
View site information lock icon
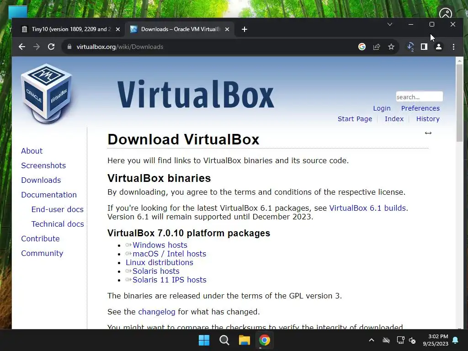(x=69, y=47)
